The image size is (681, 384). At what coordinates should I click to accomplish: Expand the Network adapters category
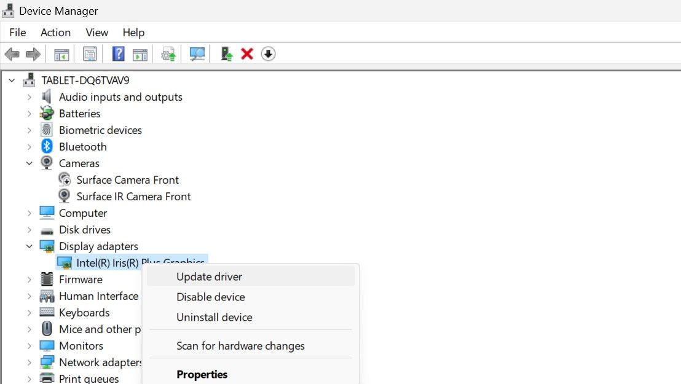(30, 362)
